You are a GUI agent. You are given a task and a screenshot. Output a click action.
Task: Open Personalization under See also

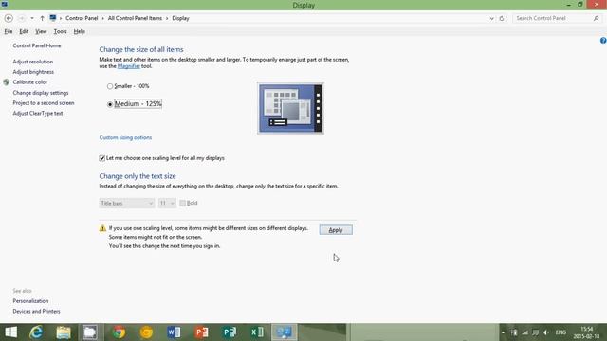tap(30, 301)
